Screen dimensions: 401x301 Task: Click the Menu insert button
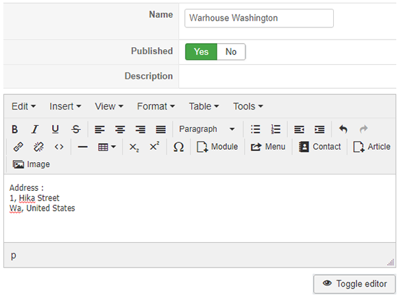pos(268,147)
